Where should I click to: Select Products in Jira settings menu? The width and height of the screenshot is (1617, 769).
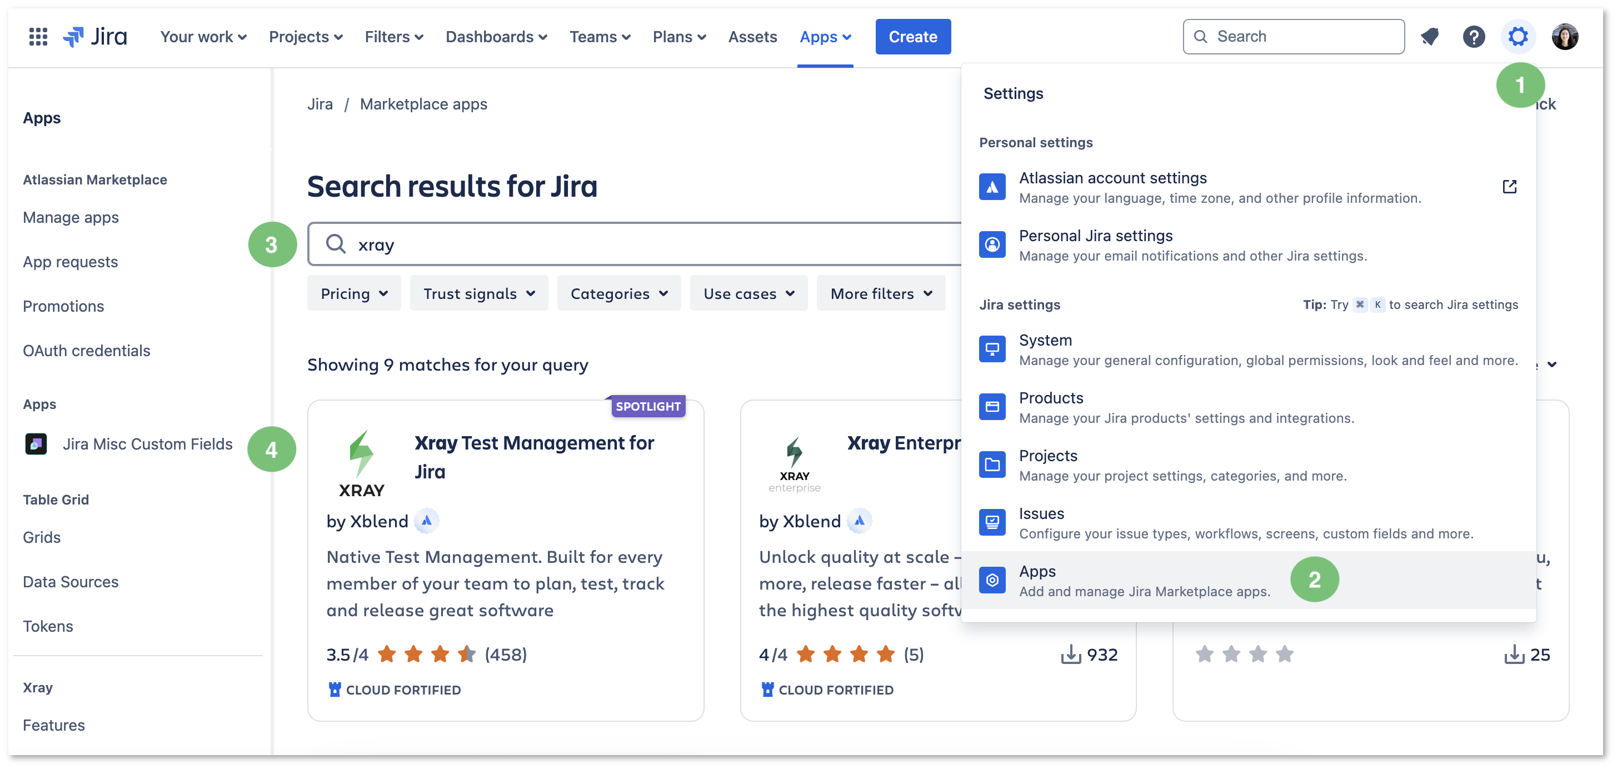(x=1249, y=407)
